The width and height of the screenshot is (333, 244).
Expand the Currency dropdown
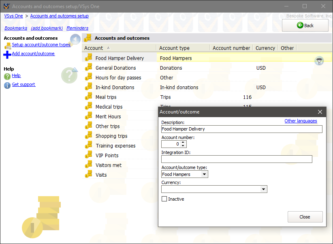point(264,189)
